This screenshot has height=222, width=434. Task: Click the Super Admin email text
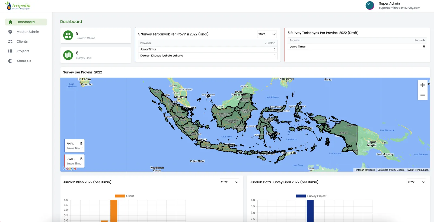coord(400,8)
